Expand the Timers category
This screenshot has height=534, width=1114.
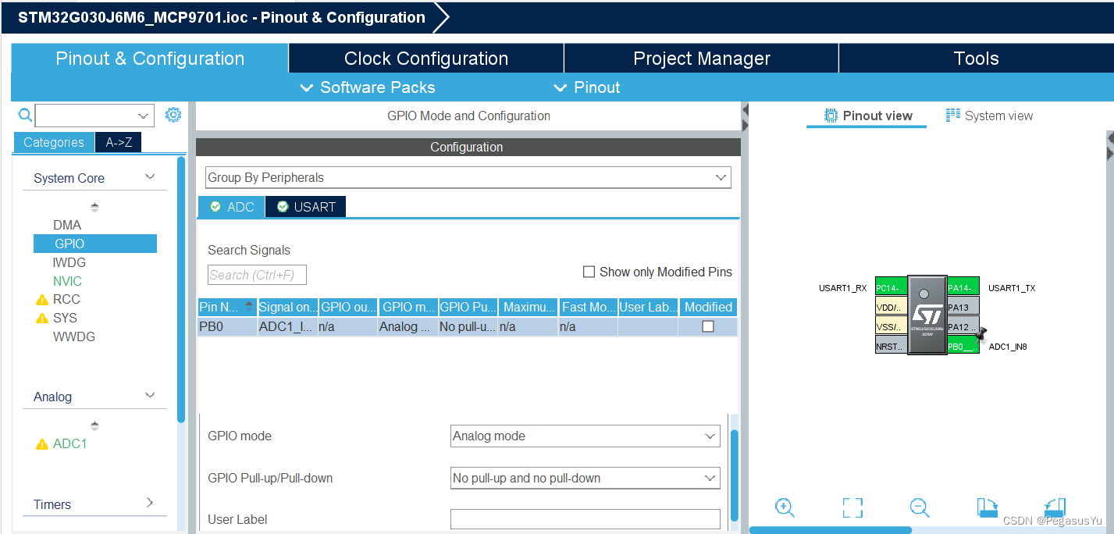(150, 504)
